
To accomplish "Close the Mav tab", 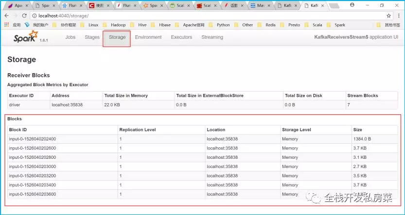I will [x=268, y=5].
